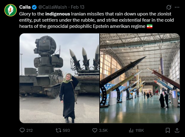Screen dimensions: 185x137
Task: Click the Grok slashed-circle icon
Action: point(169,7)
